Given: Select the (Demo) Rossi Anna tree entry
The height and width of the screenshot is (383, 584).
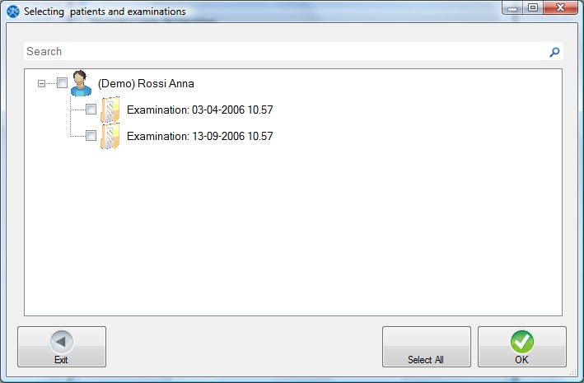Looking at the screenshot, I should [x=146, y=83].
